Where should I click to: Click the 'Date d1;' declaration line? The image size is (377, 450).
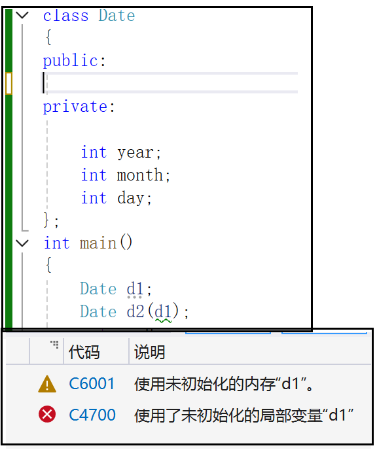point(116,289)
